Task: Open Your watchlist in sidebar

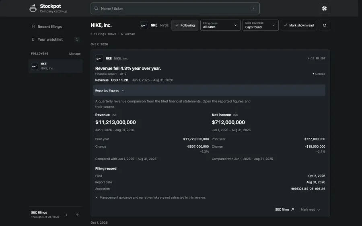Action: (x=56, y=39)
